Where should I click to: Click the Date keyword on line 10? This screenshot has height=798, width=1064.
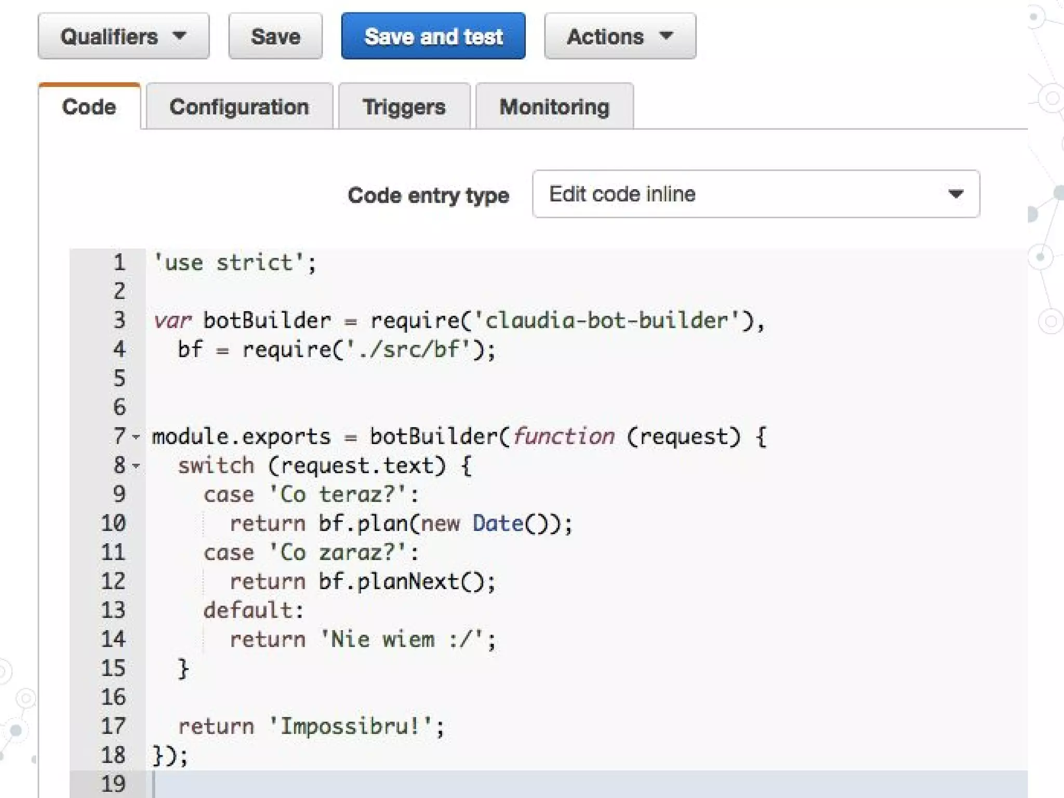(497, 523)
